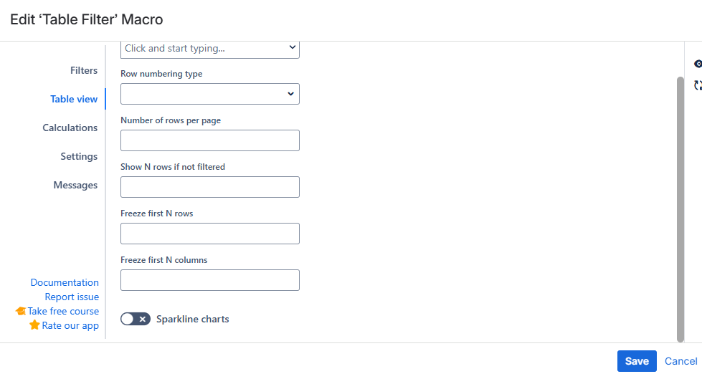702x379 pixels.
Task: Click the Save button
Action: [637, 361]
